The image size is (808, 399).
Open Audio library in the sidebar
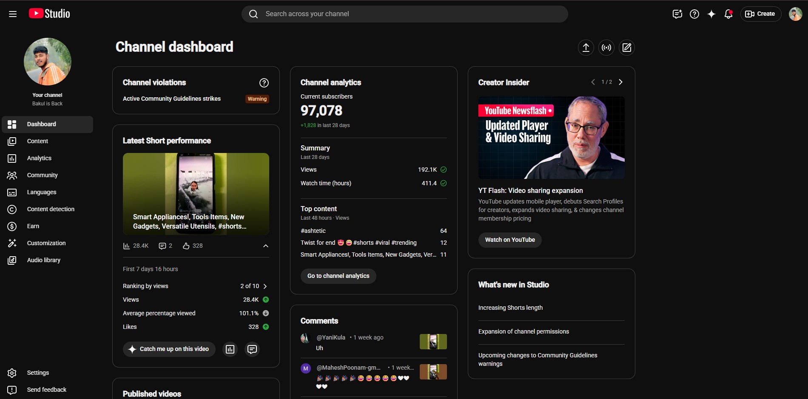click(48, 260)
